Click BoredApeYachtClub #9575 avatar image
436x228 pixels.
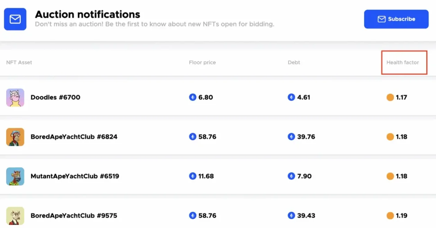tap(15, 216)
